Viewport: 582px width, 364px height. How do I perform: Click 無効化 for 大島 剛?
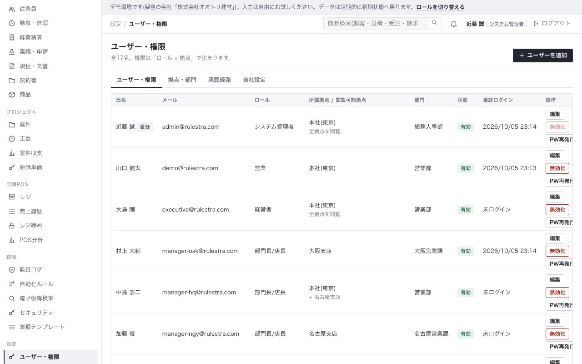click(x=557, y=210)
